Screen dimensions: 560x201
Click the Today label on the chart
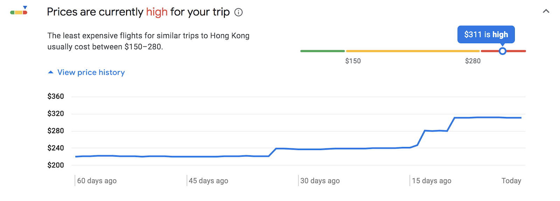[x=511, y=181]
